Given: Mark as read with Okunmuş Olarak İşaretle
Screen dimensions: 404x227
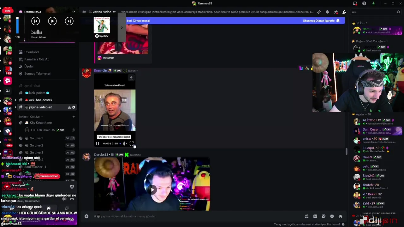Looking at the screenshot, I should (321, 21).
